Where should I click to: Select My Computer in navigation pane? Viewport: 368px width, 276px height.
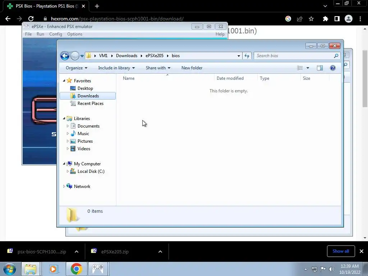click(x=87, y=164)
